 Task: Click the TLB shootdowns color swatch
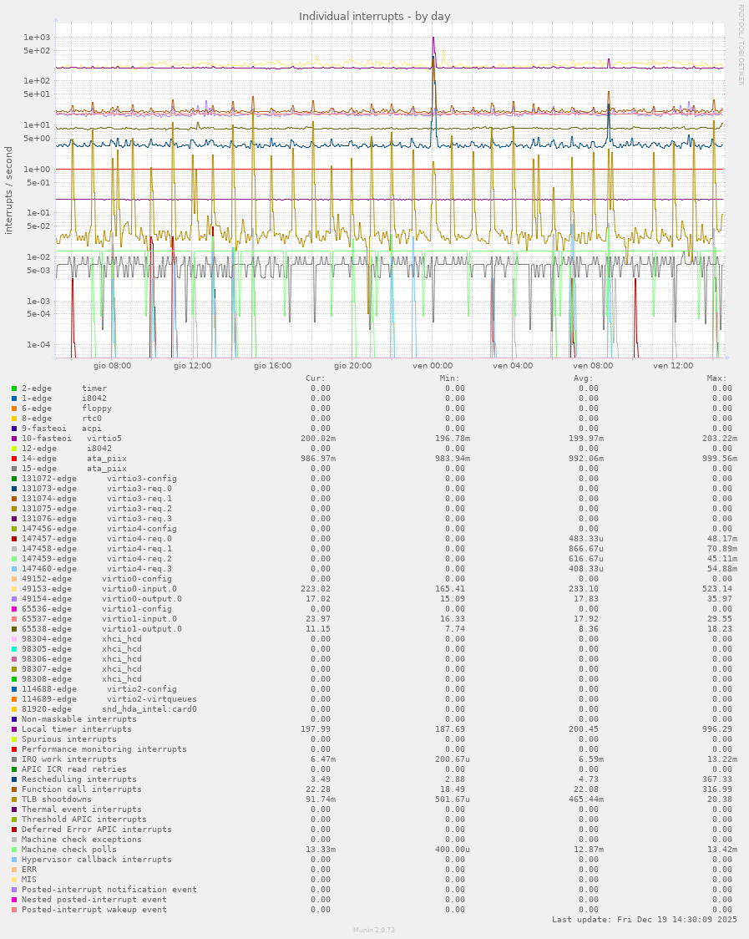pyautogui.click(x=14, y=799)
